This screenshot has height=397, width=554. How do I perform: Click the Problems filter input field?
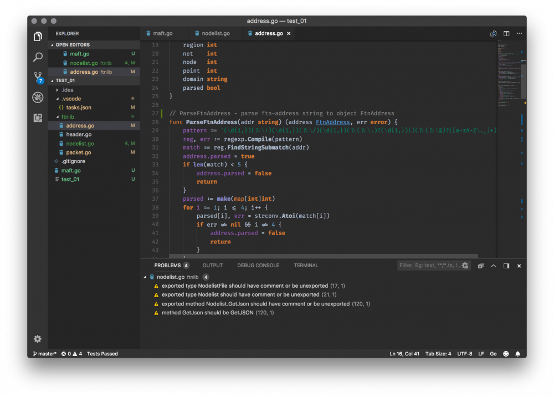click(429, 266)
